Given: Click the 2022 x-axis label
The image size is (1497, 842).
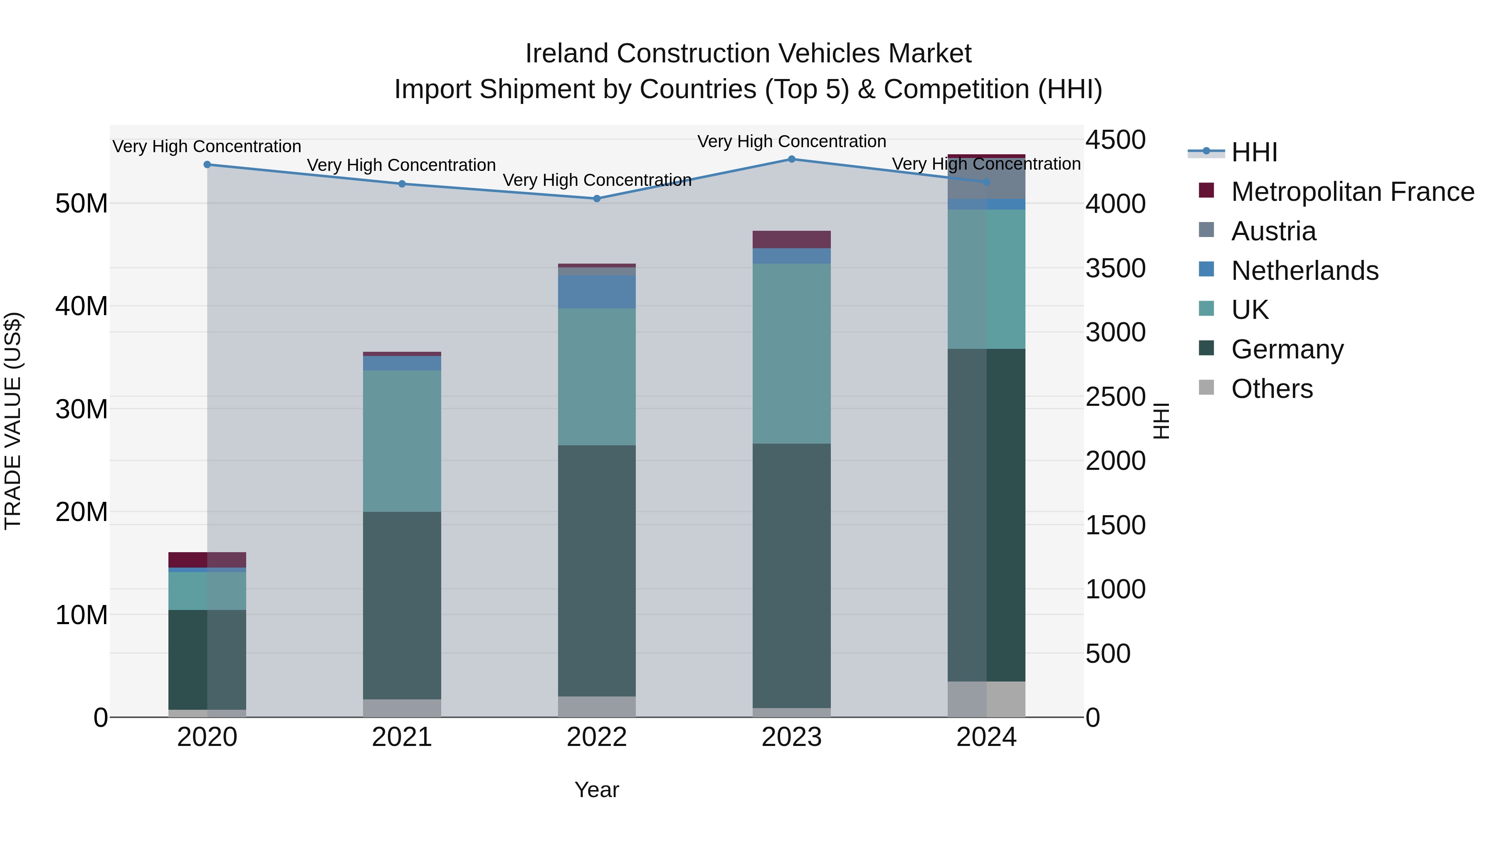Looking at the screenshot, I should point(597,737).
